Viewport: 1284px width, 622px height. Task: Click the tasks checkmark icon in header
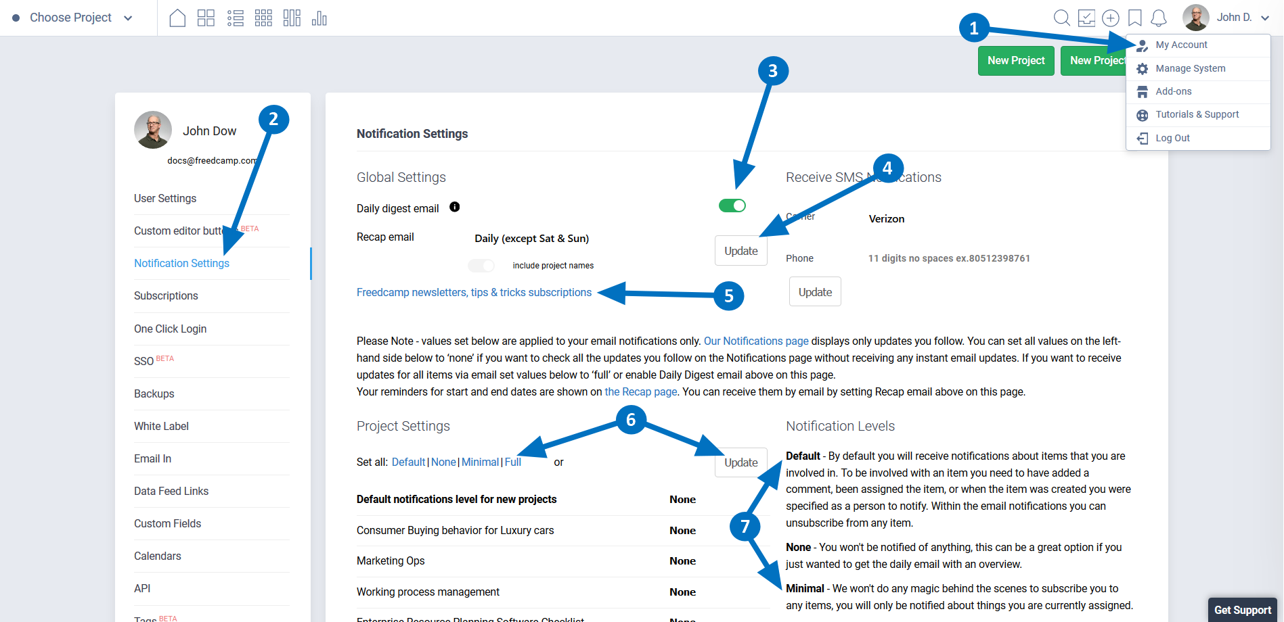point(1086,18)
